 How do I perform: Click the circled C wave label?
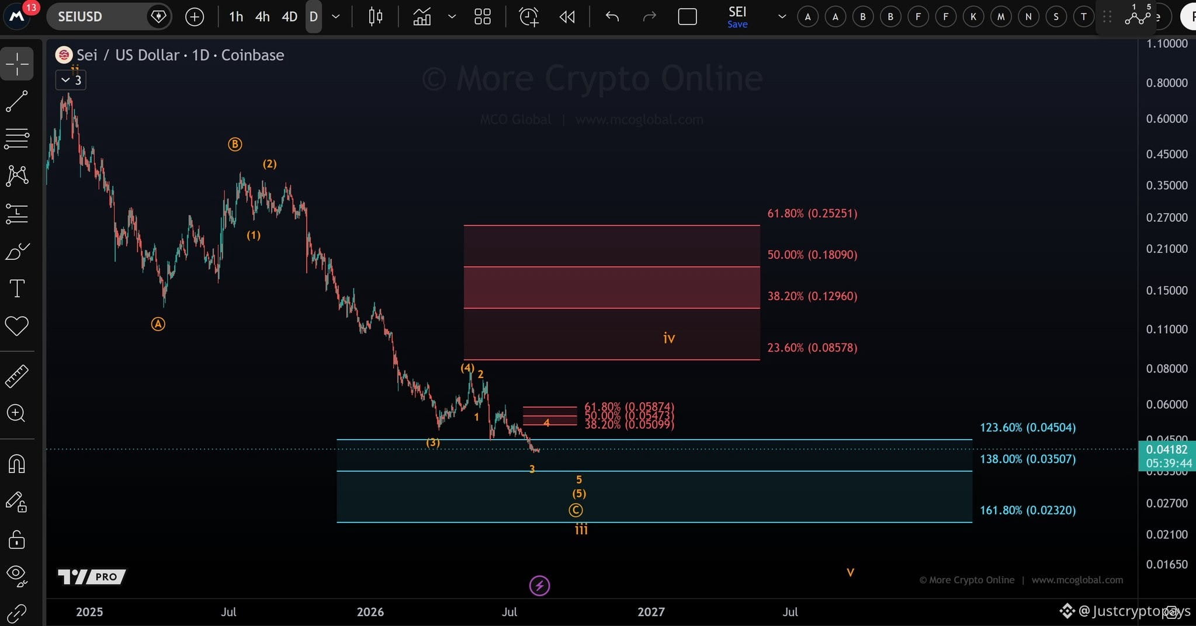coord(576,510)
